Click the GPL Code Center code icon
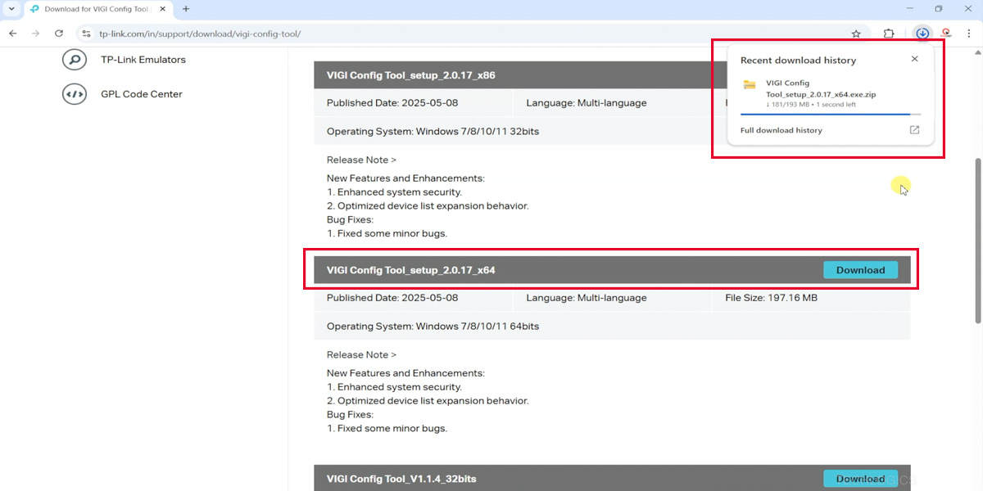 (x=75, y=94)
